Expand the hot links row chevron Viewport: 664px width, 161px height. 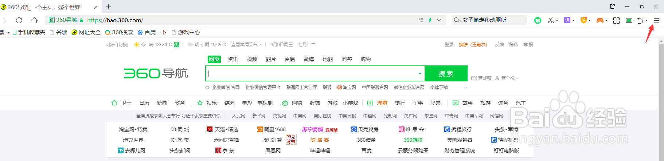click(x=465, y=88)
